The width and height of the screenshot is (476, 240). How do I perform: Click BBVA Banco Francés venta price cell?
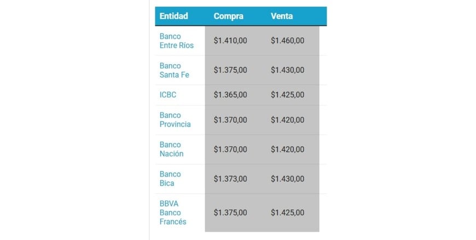tap(287, 213)
